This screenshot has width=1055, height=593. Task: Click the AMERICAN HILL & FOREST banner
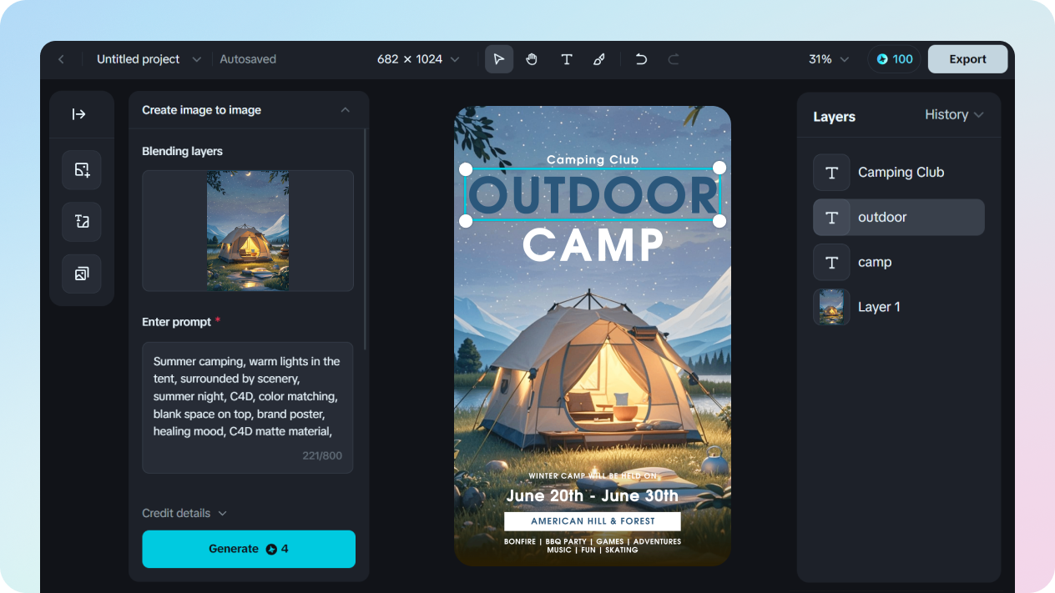(593, 521)
